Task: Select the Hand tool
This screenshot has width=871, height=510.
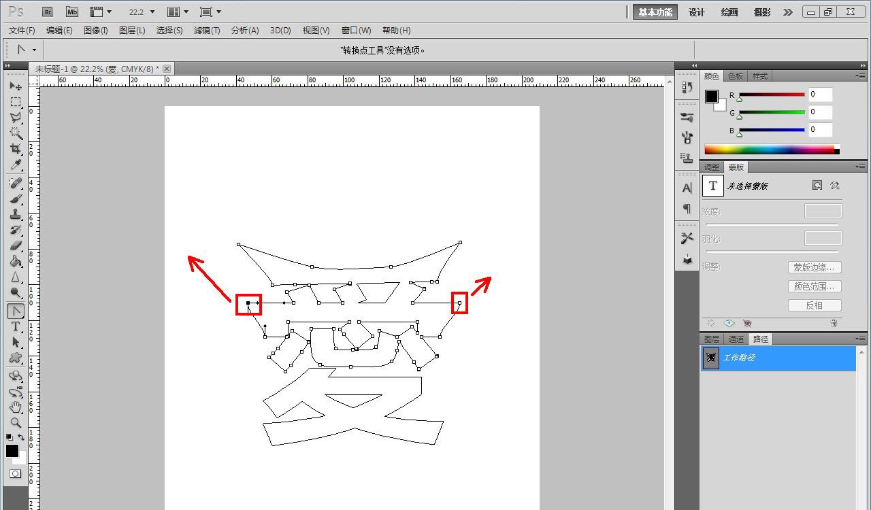Action: coord(16,407)
